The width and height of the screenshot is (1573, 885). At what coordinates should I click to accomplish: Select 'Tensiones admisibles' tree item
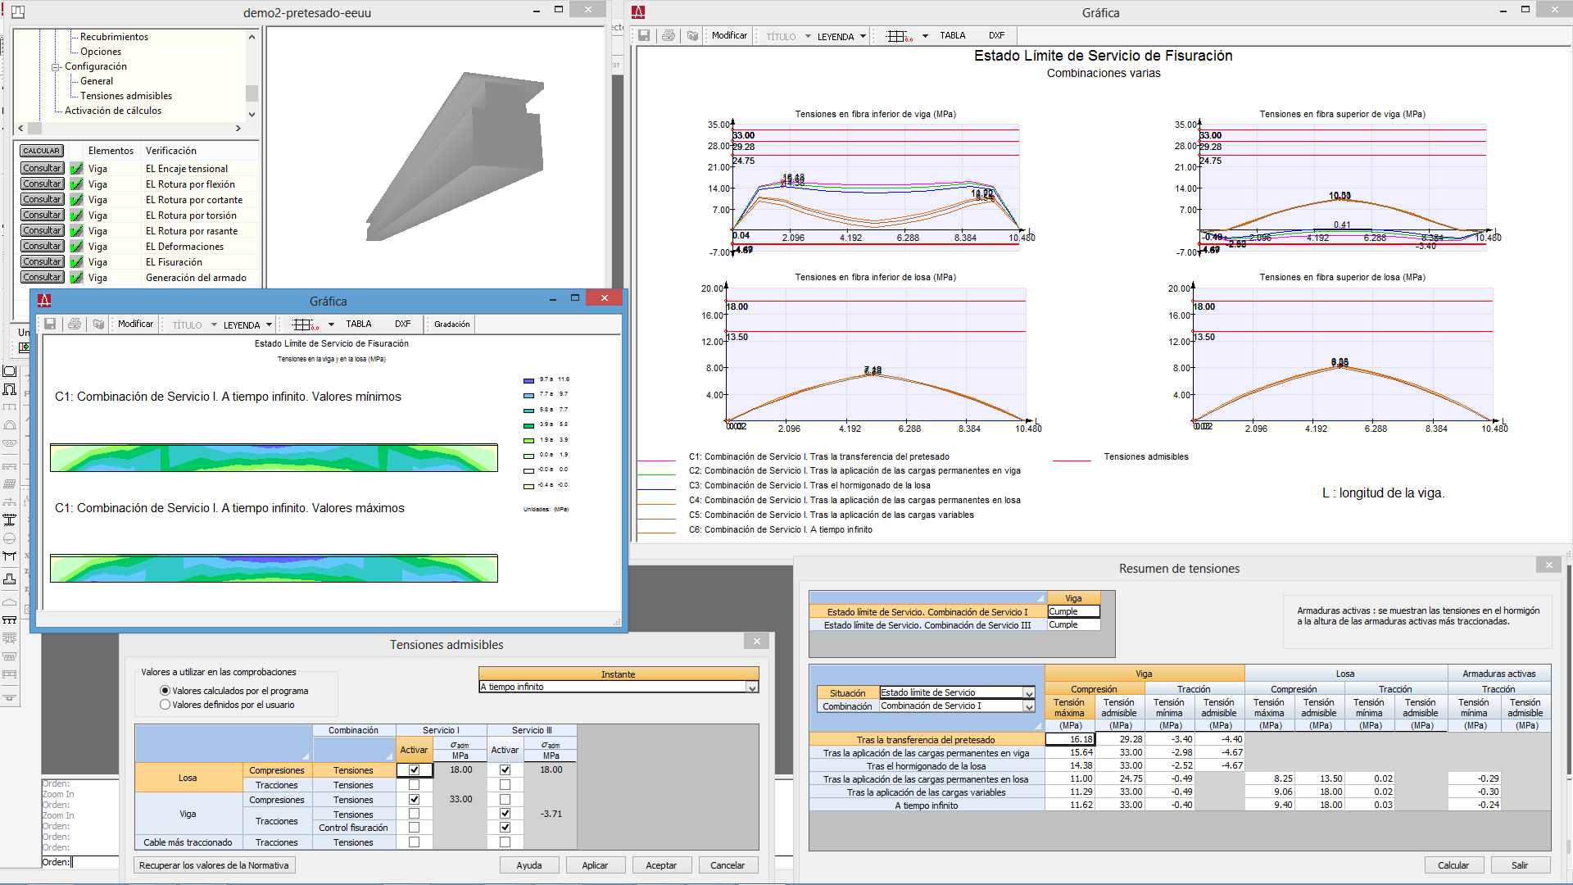(126, 96)
